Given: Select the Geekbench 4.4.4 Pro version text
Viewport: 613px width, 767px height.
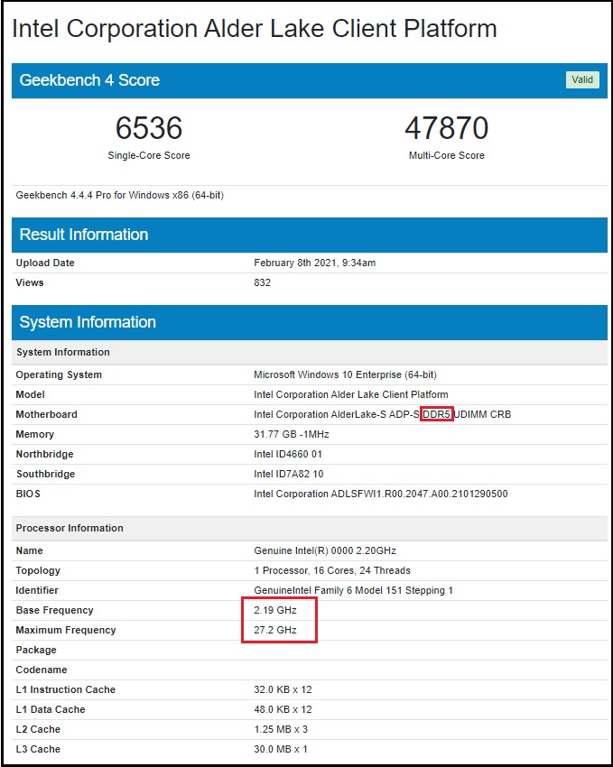Looking at the screenshot, I should tap(120, 195).
